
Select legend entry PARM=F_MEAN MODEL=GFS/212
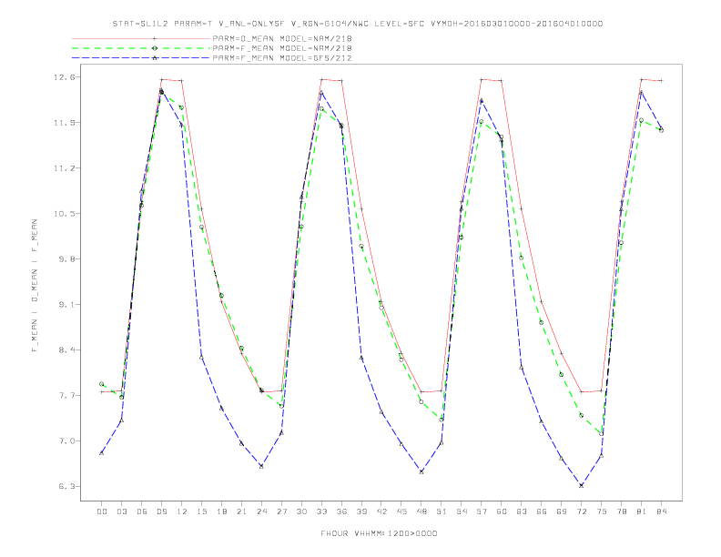pyautogui.click(x=282, y=58)
